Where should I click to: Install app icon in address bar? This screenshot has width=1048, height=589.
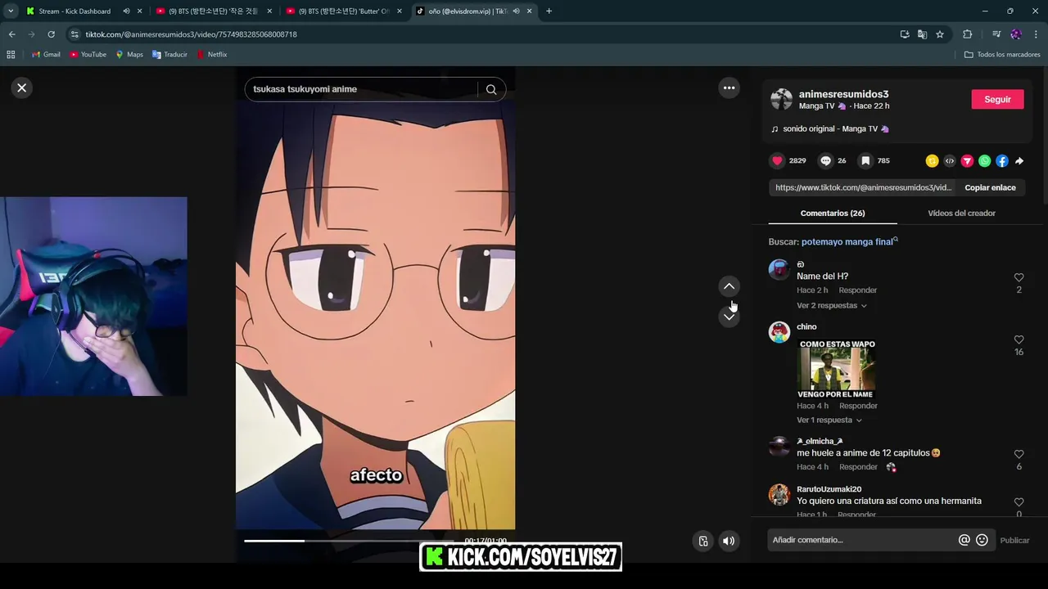point(905,34)
